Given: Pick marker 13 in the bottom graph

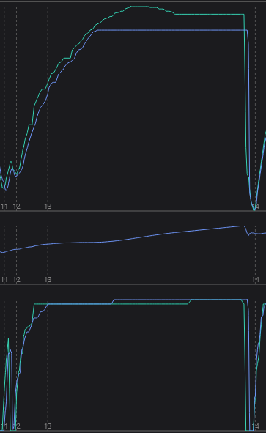Looking at the screenshot, I should 48,426.
